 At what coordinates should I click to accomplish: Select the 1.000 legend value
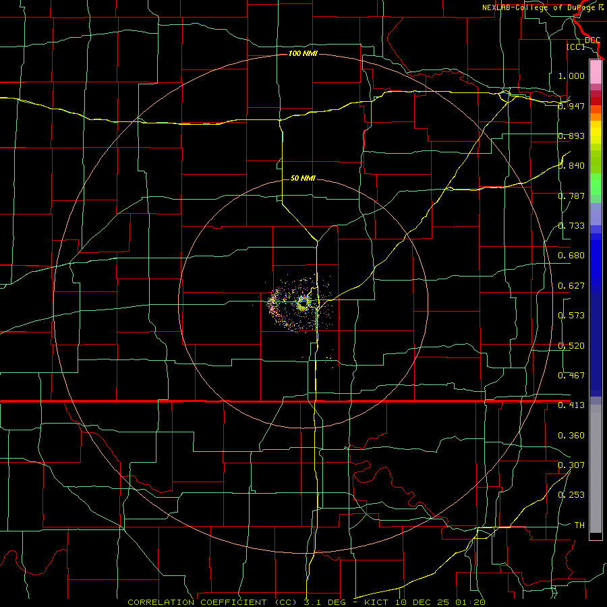click(571, 76)
